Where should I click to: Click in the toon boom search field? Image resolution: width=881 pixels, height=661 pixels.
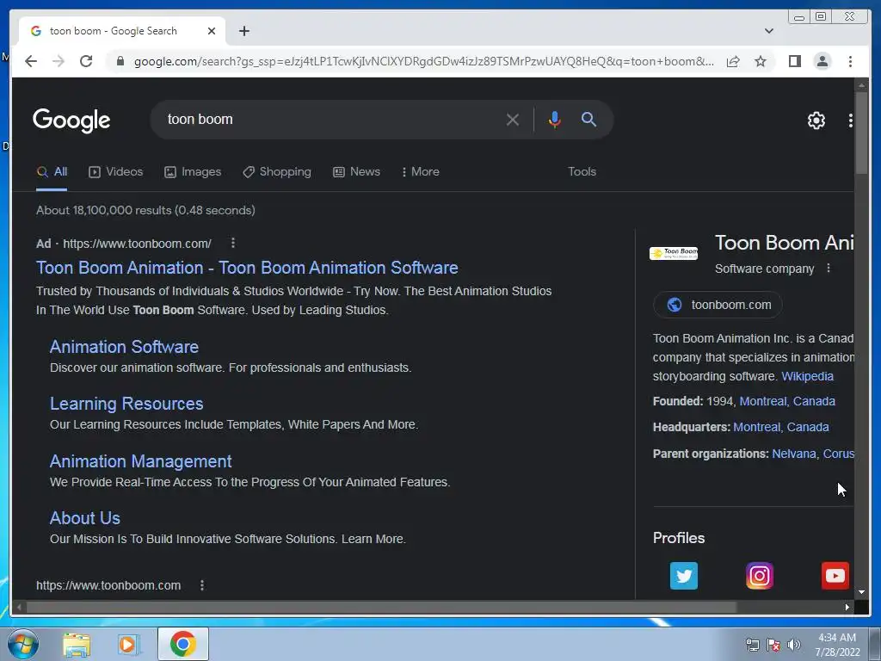pos(331,120)
